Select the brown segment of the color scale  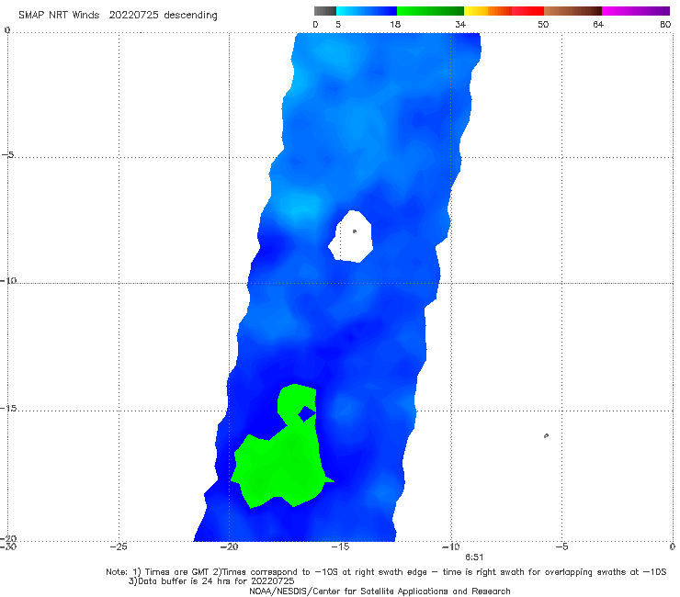(x=572, y=11)
